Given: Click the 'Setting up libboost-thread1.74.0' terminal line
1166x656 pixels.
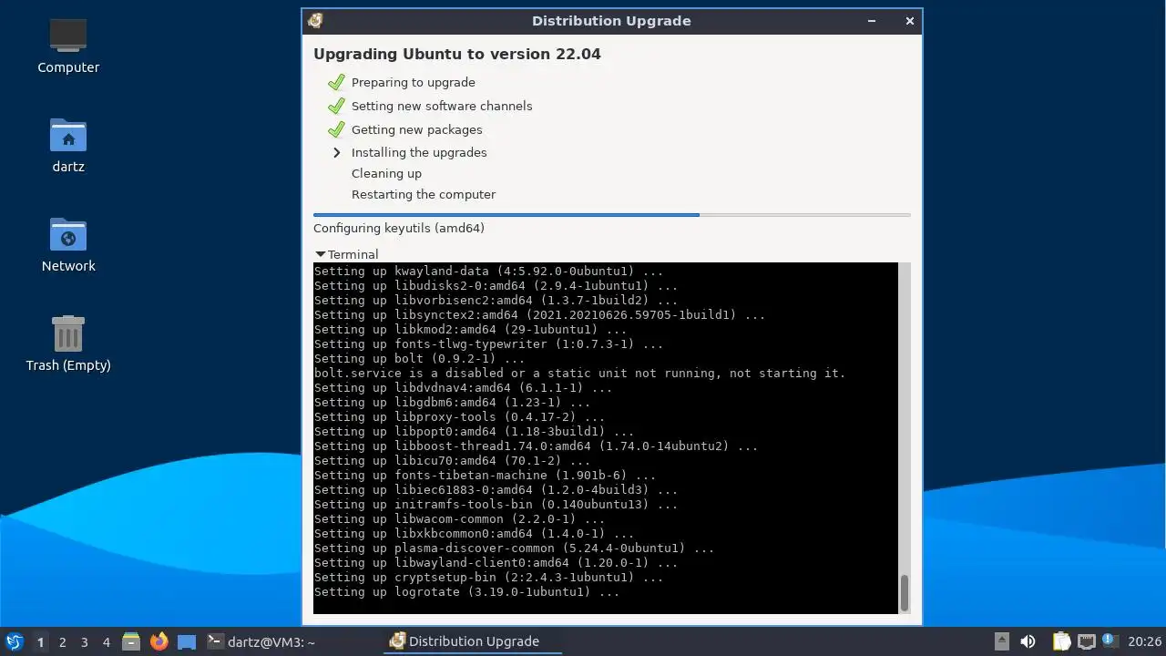Looking at the screenshot, I should click(536, 446).
